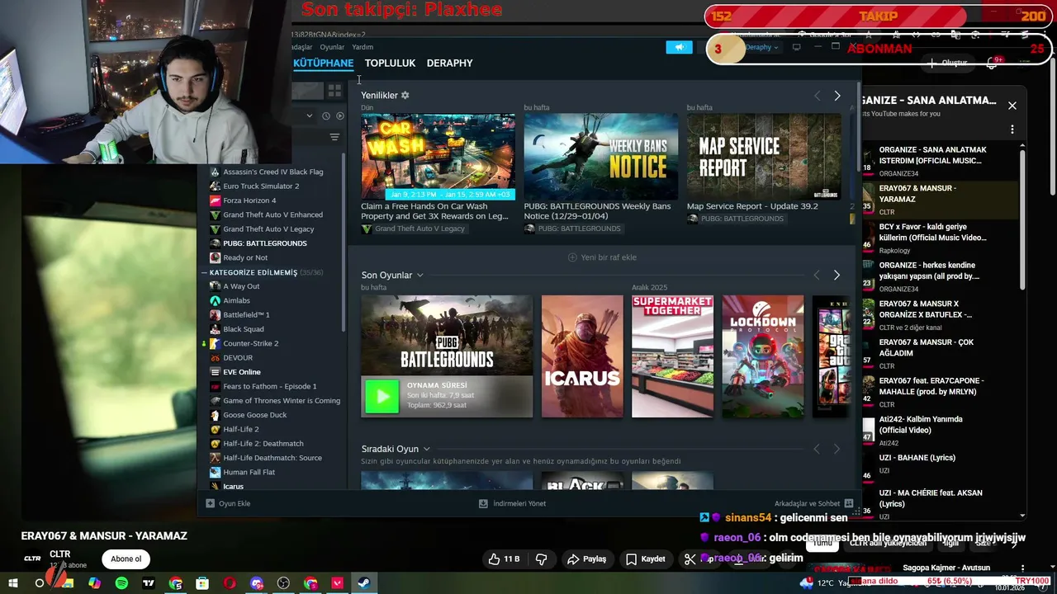
Task: Click the Oluştur button on YouTube
Action: [948, 63]
